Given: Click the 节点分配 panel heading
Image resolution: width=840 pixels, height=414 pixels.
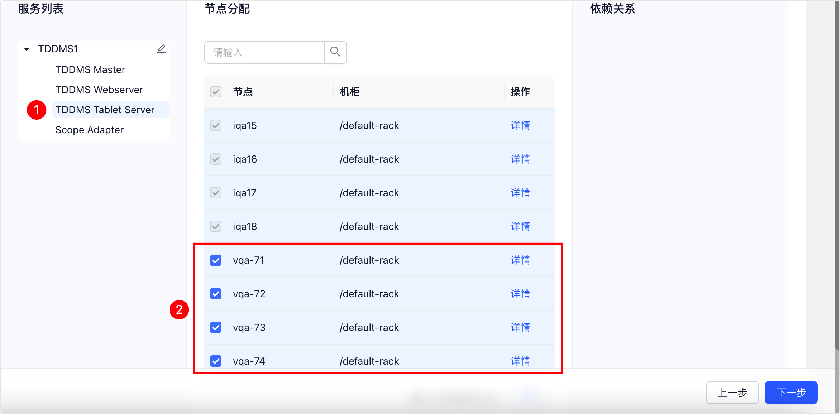Looking at the screenshot, I should (x=227, y=9).
